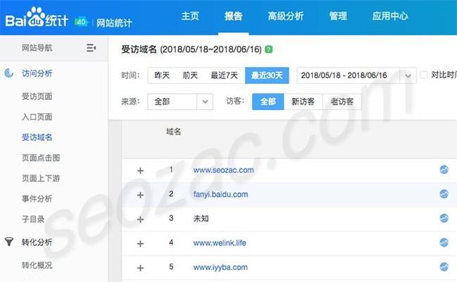Viewport: 457px width, 282px height.
Task: Select 老访客 visitor filter
Action: tap(342, 102)
